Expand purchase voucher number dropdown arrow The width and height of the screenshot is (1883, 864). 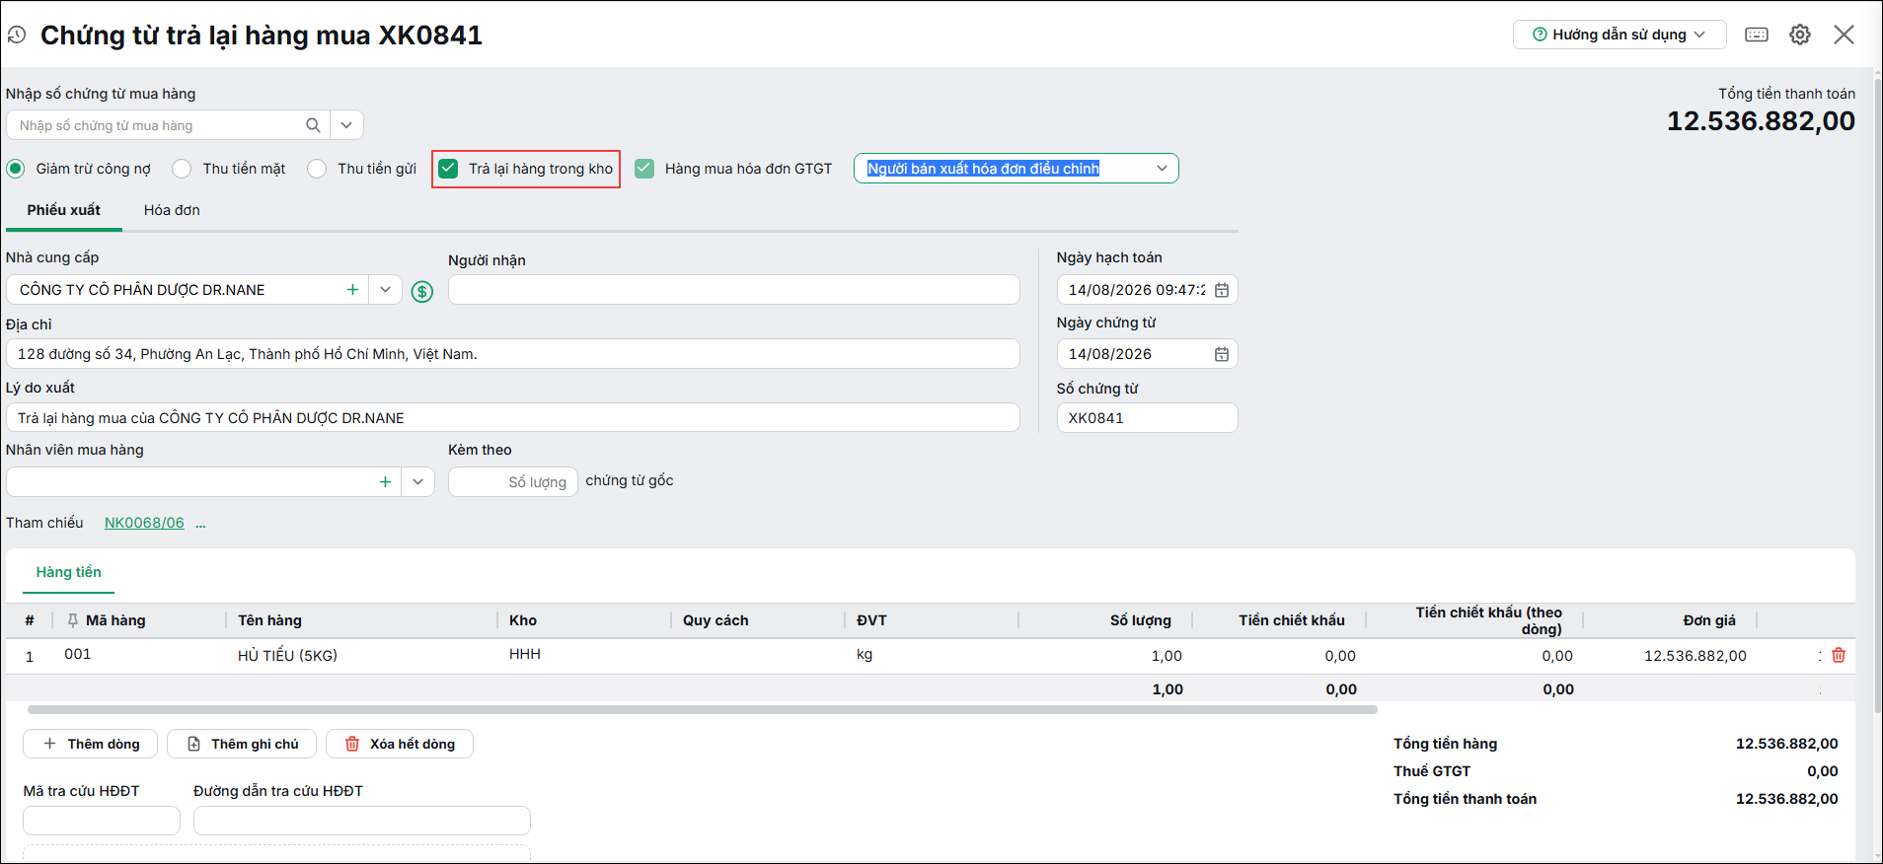(x=346, y=125)
